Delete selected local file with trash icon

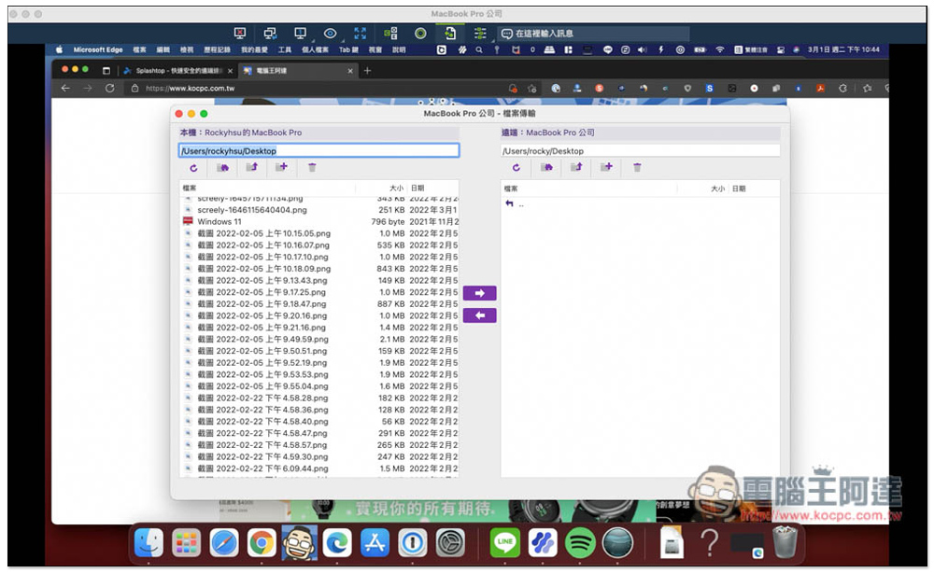point(312,168)
